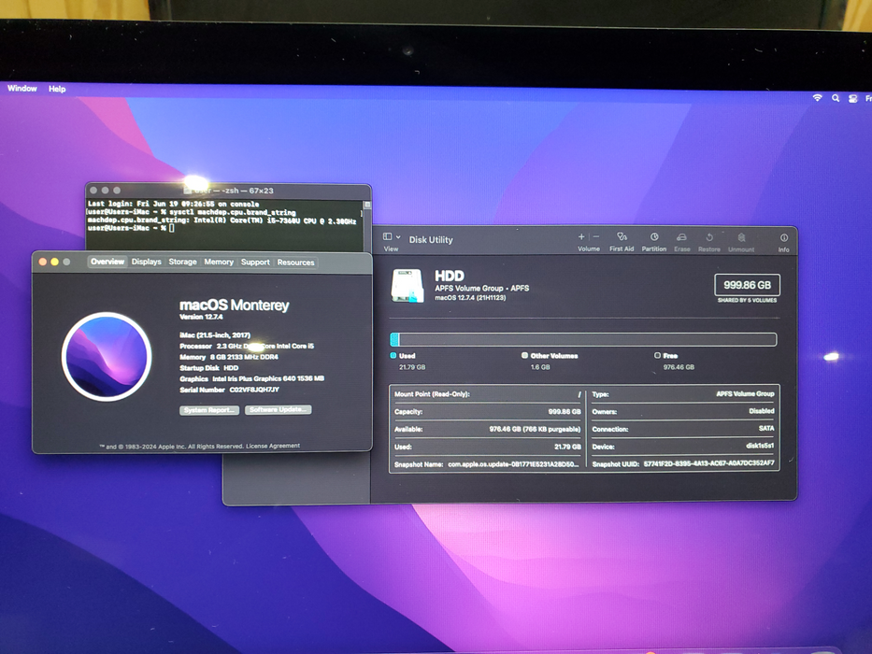The width and height of the screenshot is (872, 654).
Task: Click 'iMac (21.5-inch, 2017)' text
Action: point(215,335)
